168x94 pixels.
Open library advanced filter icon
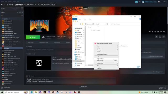22,16
